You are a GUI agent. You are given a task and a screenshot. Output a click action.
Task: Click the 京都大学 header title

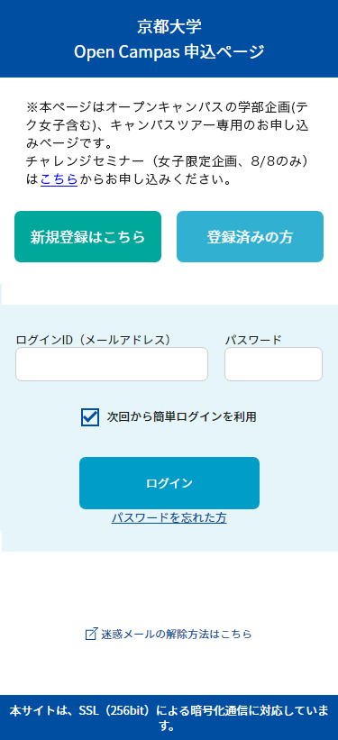[x=169, y=27]
